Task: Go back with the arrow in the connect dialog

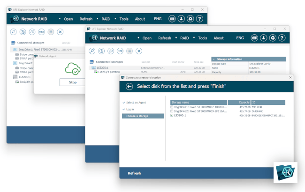Action: tap(130, 86)
